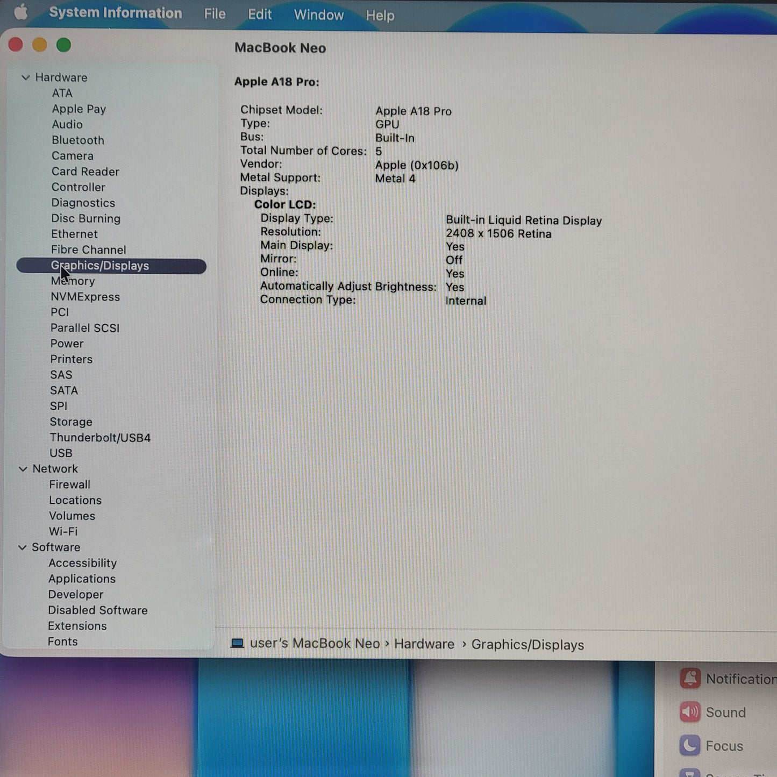Select Disabled Software in the sidebar
Image resolution: width=777 pixels, height=777 pixels.
pyautogui.click(x=98, y=610)
